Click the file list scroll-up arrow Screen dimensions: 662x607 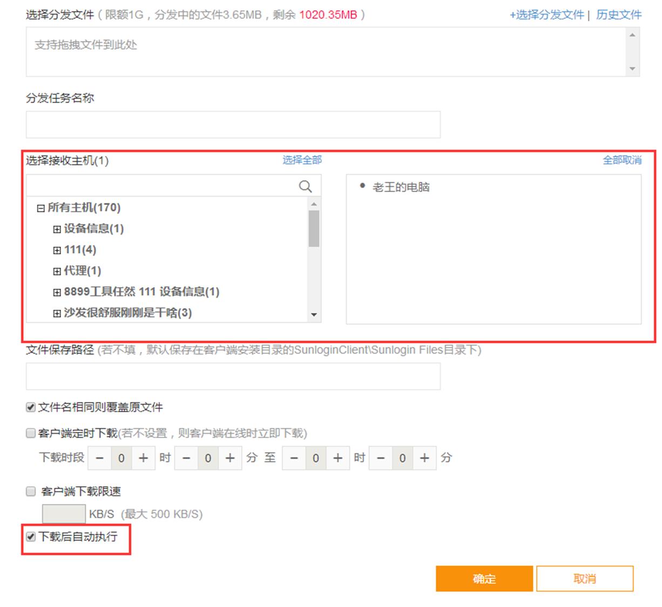click(x=632, y=35)
